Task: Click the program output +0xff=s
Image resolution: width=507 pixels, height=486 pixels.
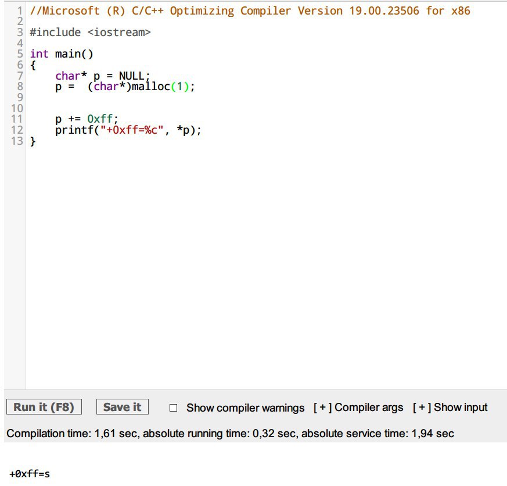Action: click(x=30, y=474)
